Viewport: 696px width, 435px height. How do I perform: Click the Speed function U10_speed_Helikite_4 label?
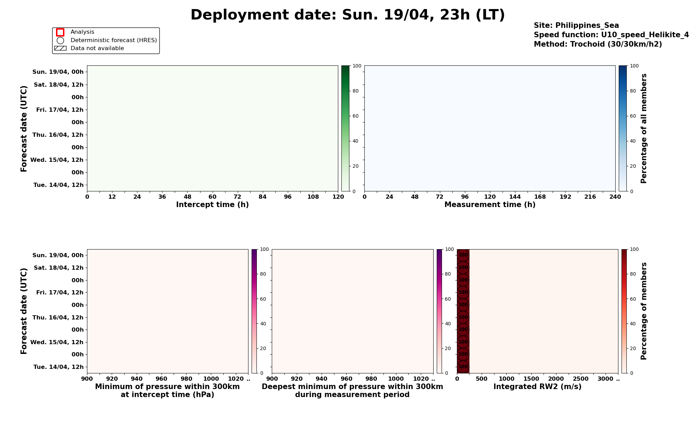(611, 35)
